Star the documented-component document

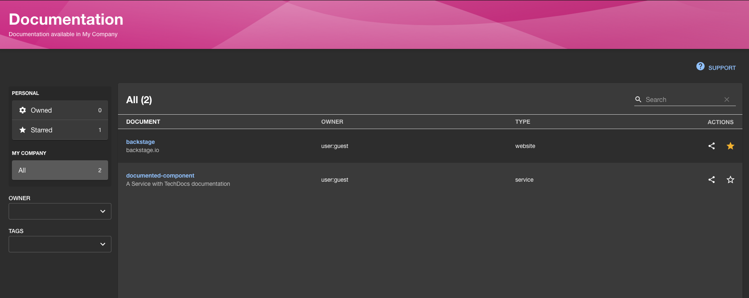tap(730, 180)
